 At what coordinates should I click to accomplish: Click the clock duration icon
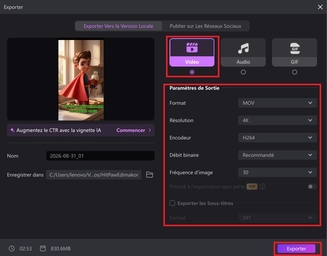click(x=12, y=249)
